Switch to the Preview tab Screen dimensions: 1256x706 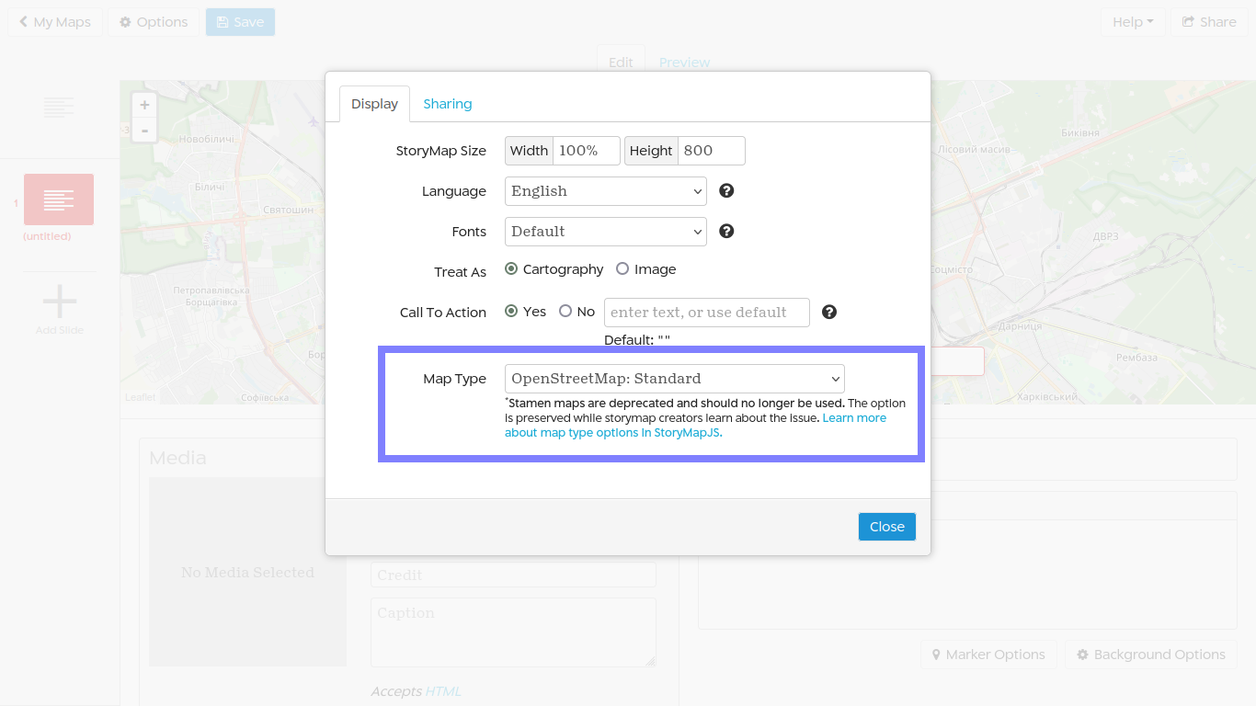[x=685, y=63]
